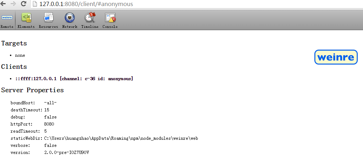Viewport: 363px width, 166px height.
Task: Click the Clients heading
Action: (x=14, y=67)
